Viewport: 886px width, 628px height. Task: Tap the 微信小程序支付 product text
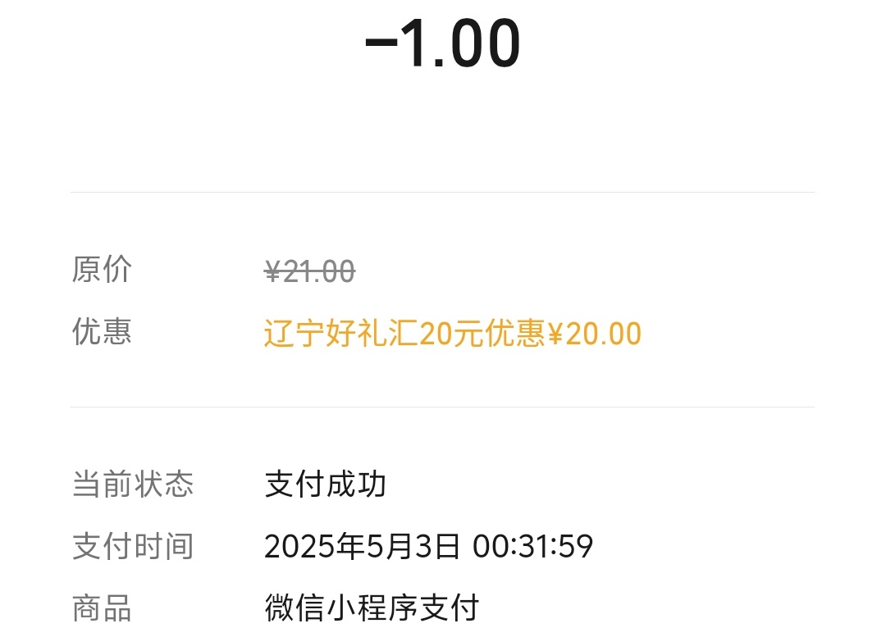(372, 608)
